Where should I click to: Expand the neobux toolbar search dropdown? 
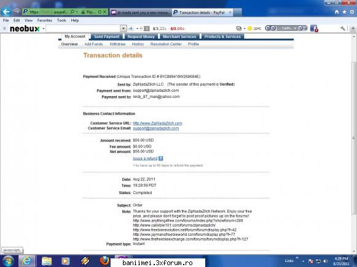(123, 28)
